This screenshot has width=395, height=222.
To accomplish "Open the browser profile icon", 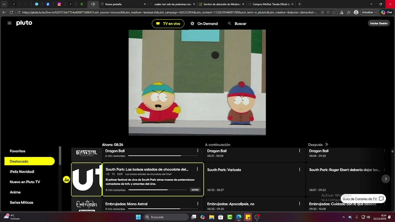I will tap(356, 12).
